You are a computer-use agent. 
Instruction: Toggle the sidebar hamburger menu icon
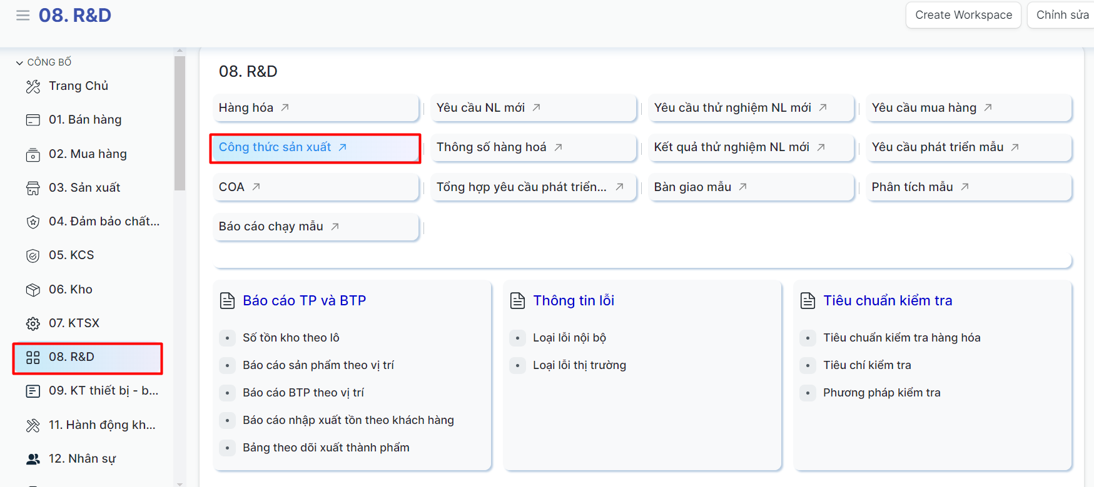coord(23,16)
